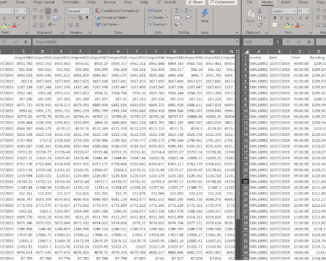This screenshot has height=261, width=326.
Task: Apply Comma Style format
Action: click(87, 18)
